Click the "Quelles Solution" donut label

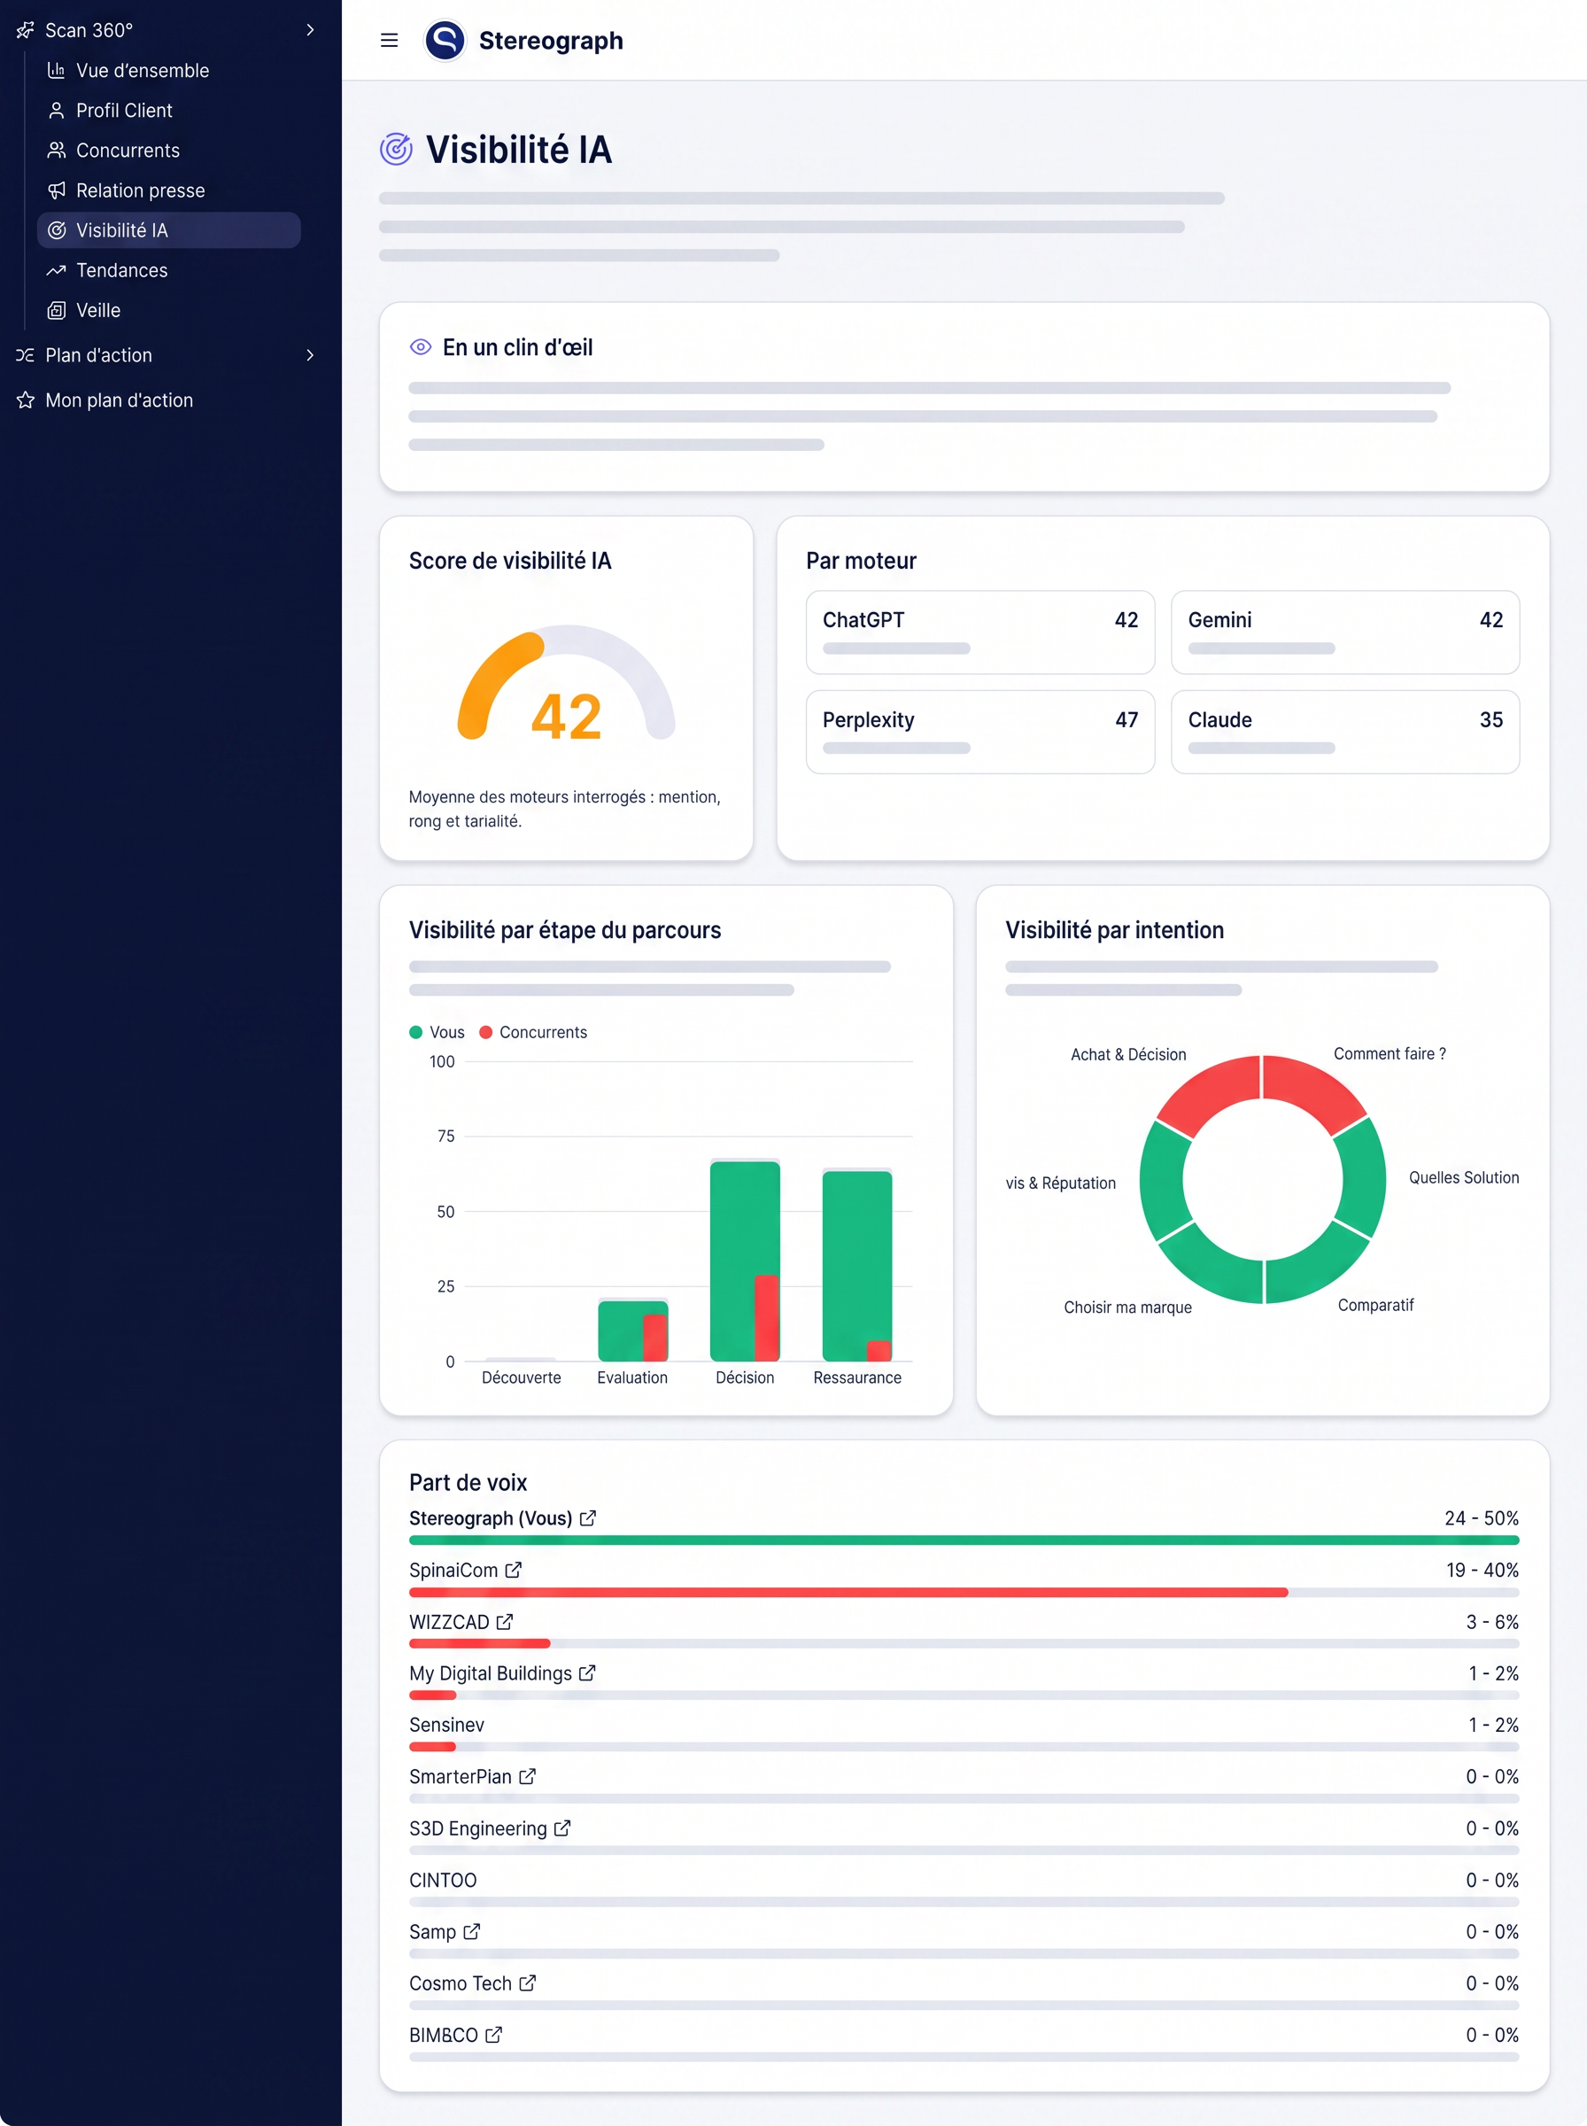(x=1464, y=1178)
